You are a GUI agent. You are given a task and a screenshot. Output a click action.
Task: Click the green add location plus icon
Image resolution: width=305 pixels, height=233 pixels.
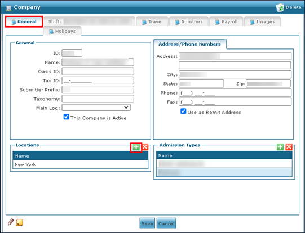(x=136, y=147)
